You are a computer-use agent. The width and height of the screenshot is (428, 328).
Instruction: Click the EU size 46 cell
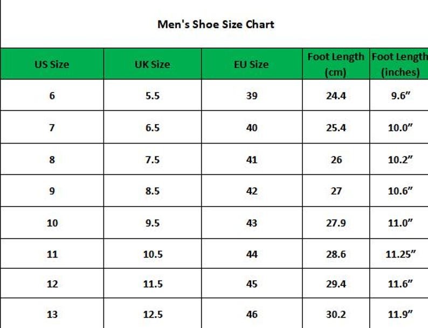click(x=251, y=315)
